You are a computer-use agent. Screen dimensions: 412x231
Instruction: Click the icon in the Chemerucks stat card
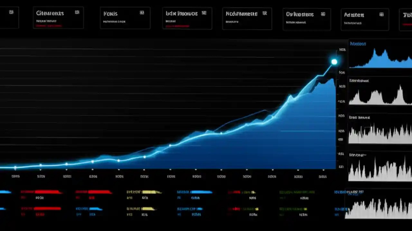[77, 12]
